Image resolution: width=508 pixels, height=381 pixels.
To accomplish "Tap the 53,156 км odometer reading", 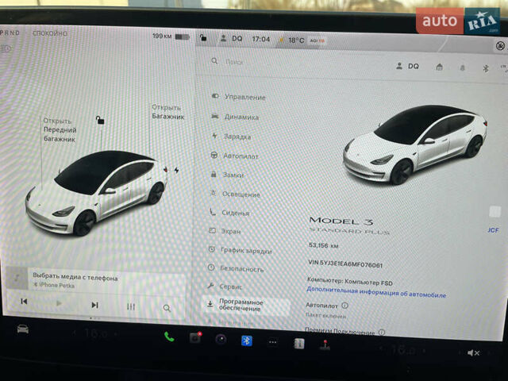I will (x=324, y=245).
